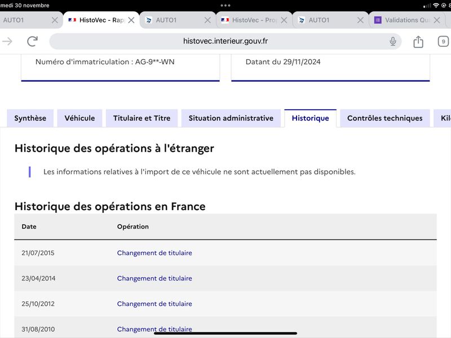This screenshot has height=338, width=451.
Task: Select the date 23/04/2014 cell
Action: pyautogui.click(x=38, y=278)
